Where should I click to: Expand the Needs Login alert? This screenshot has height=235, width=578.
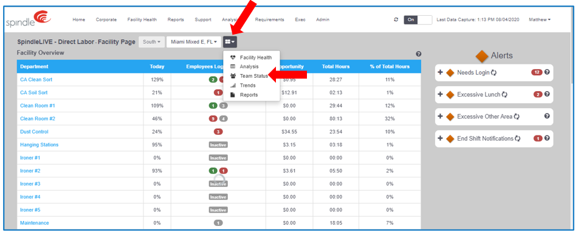click(x=440, y=72)
